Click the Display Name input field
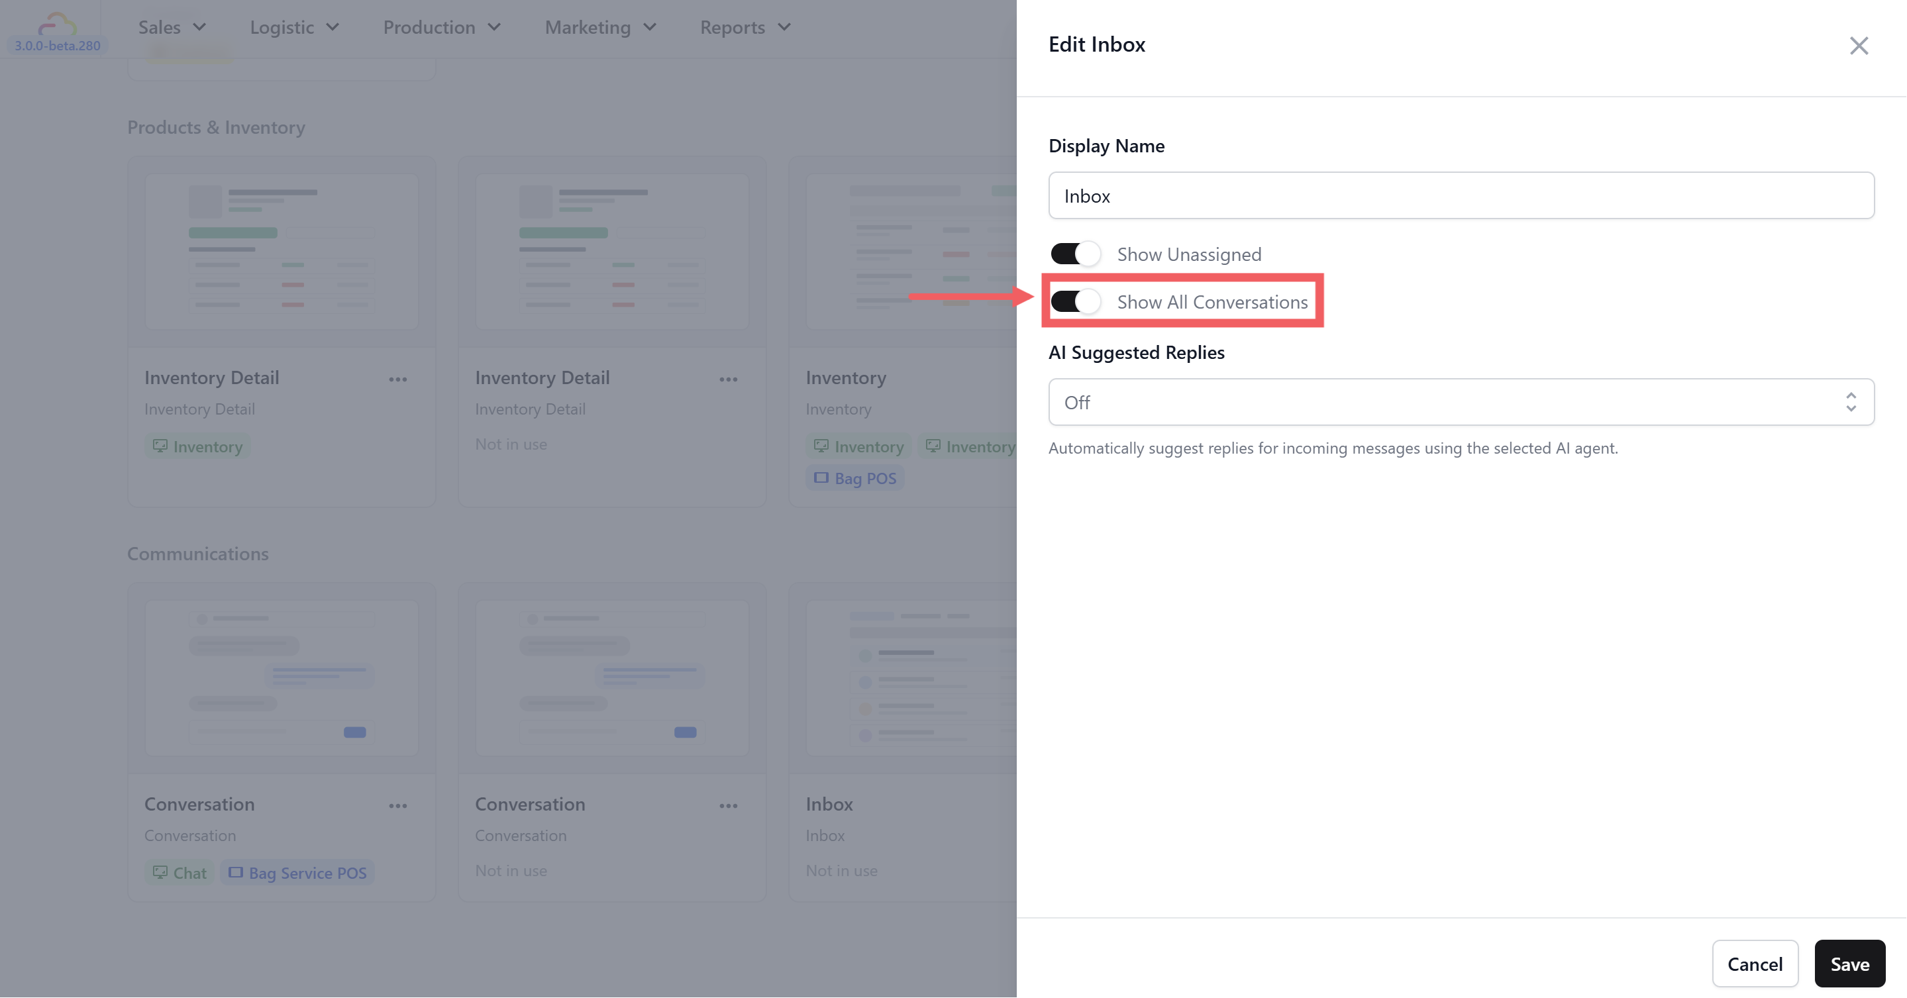 pyautogui.click(x=1461, y=195)
